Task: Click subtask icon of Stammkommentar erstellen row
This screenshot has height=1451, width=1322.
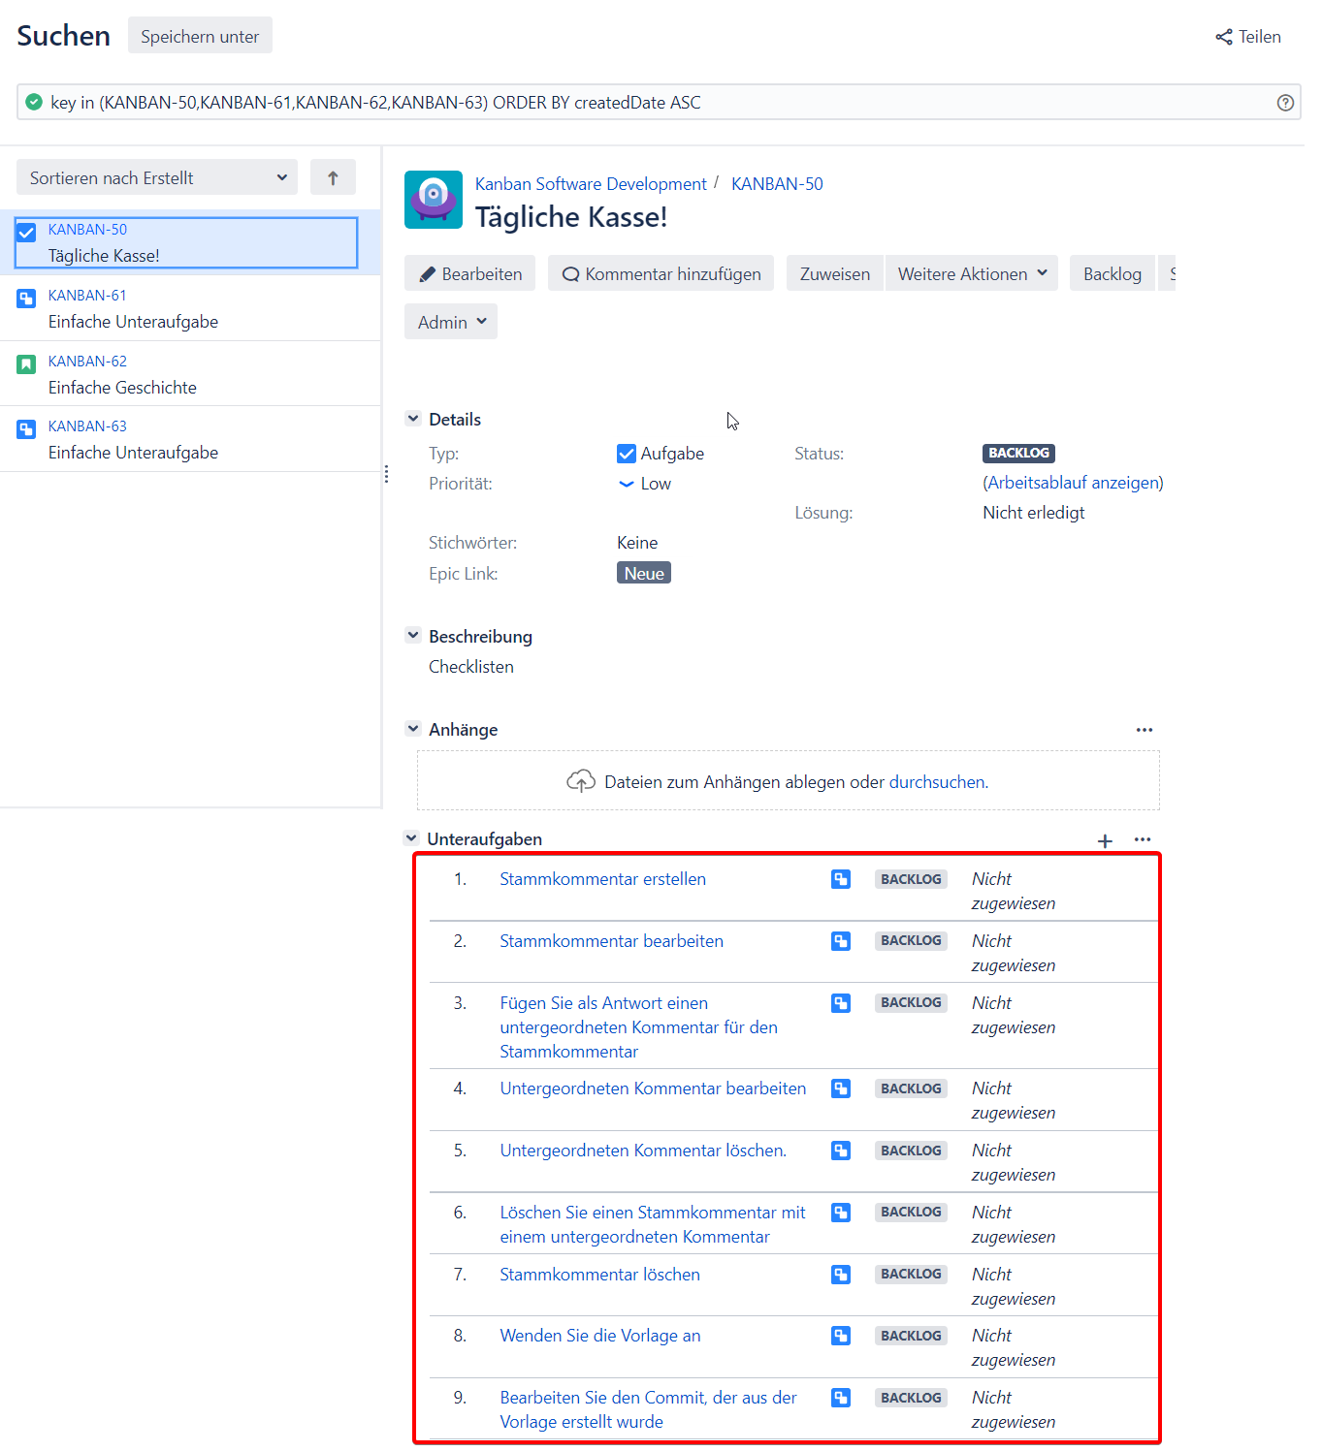Action: [x=841, y=879]
